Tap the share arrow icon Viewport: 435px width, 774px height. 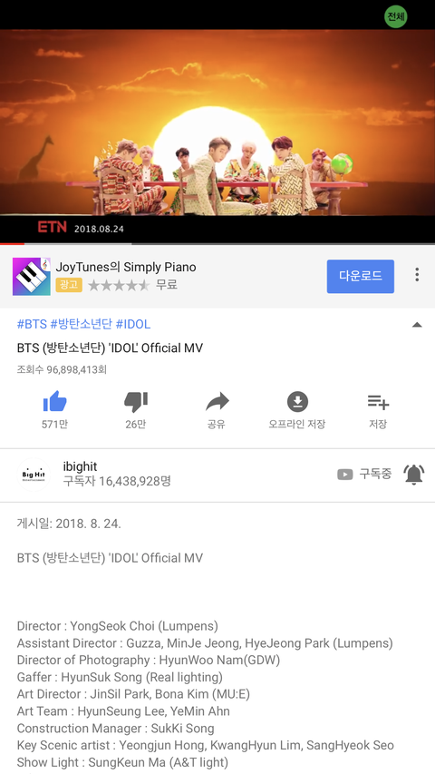pos(217,402)
